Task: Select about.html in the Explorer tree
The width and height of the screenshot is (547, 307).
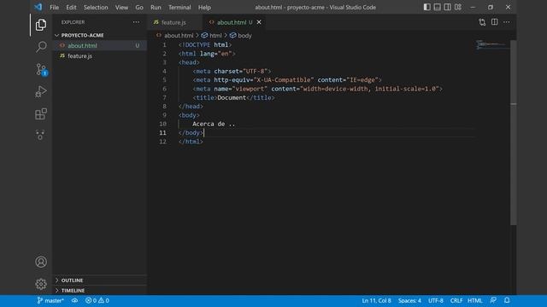Action: point(99,45)
